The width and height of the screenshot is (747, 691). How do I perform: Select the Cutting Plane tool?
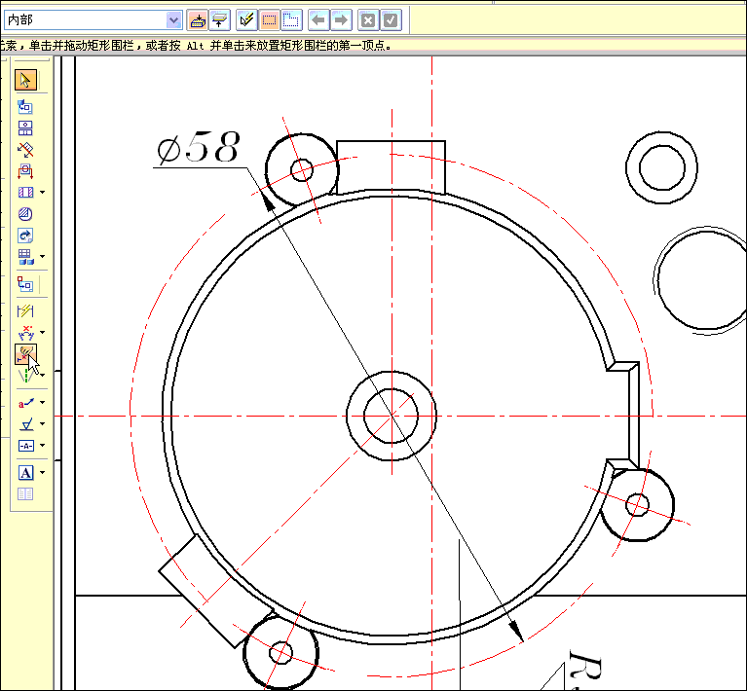pyautogui.click(x=25, y=171)
